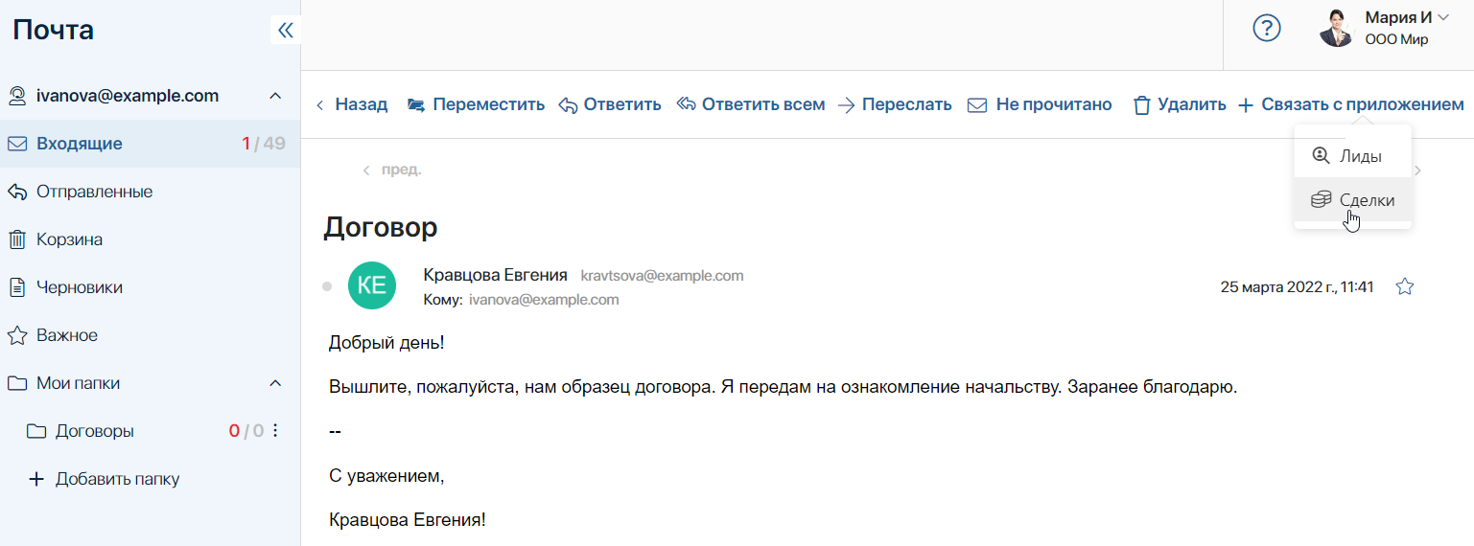Delete the email with Удалить

1180,104
